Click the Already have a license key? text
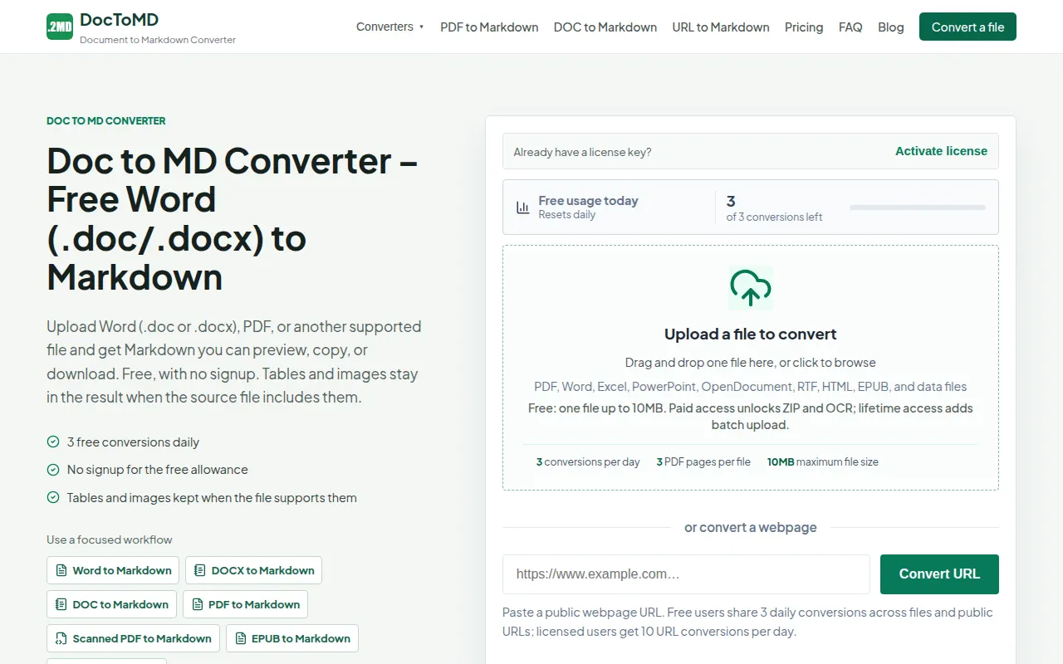 [582, 152]
